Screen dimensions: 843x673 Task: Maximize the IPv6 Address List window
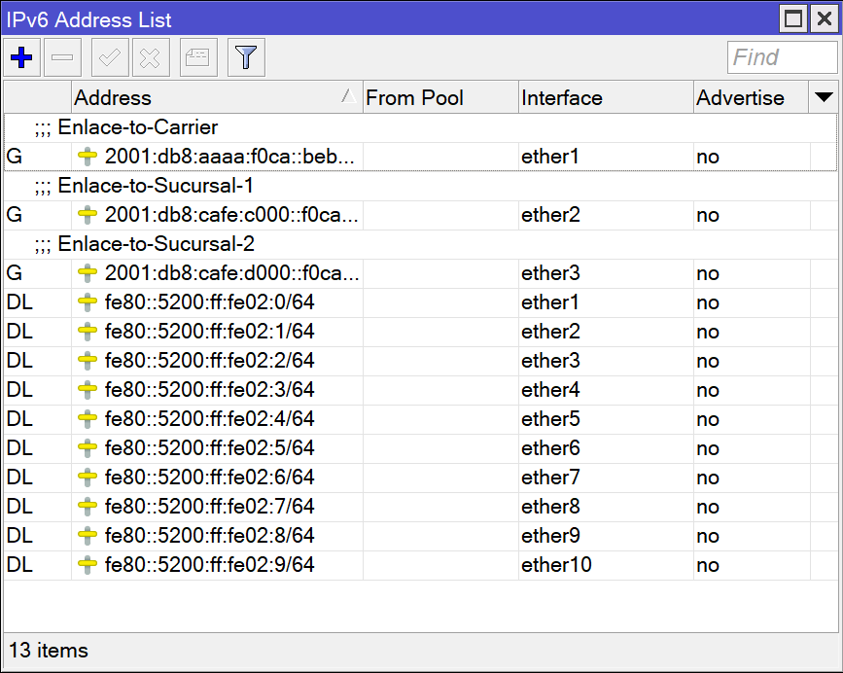point(793,18)
